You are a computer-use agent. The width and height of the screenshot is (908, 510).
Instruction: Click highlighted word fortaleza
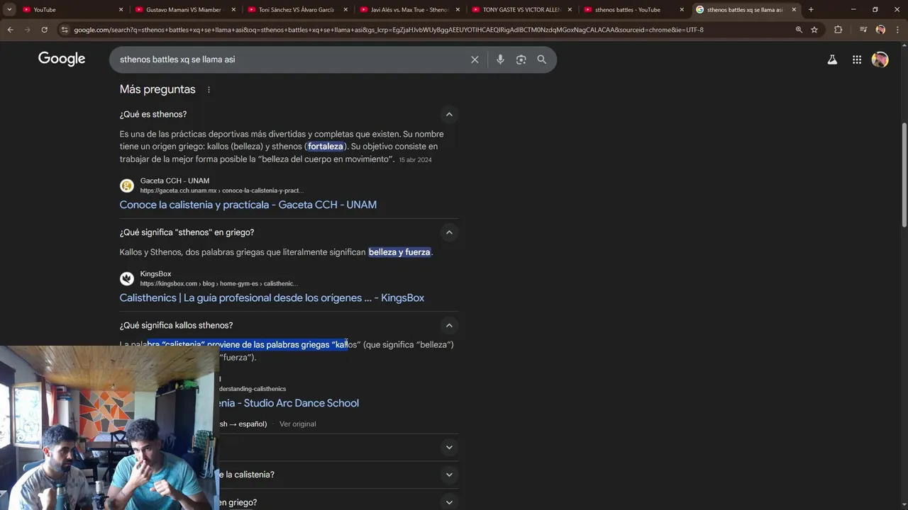[x=326, y=147]
